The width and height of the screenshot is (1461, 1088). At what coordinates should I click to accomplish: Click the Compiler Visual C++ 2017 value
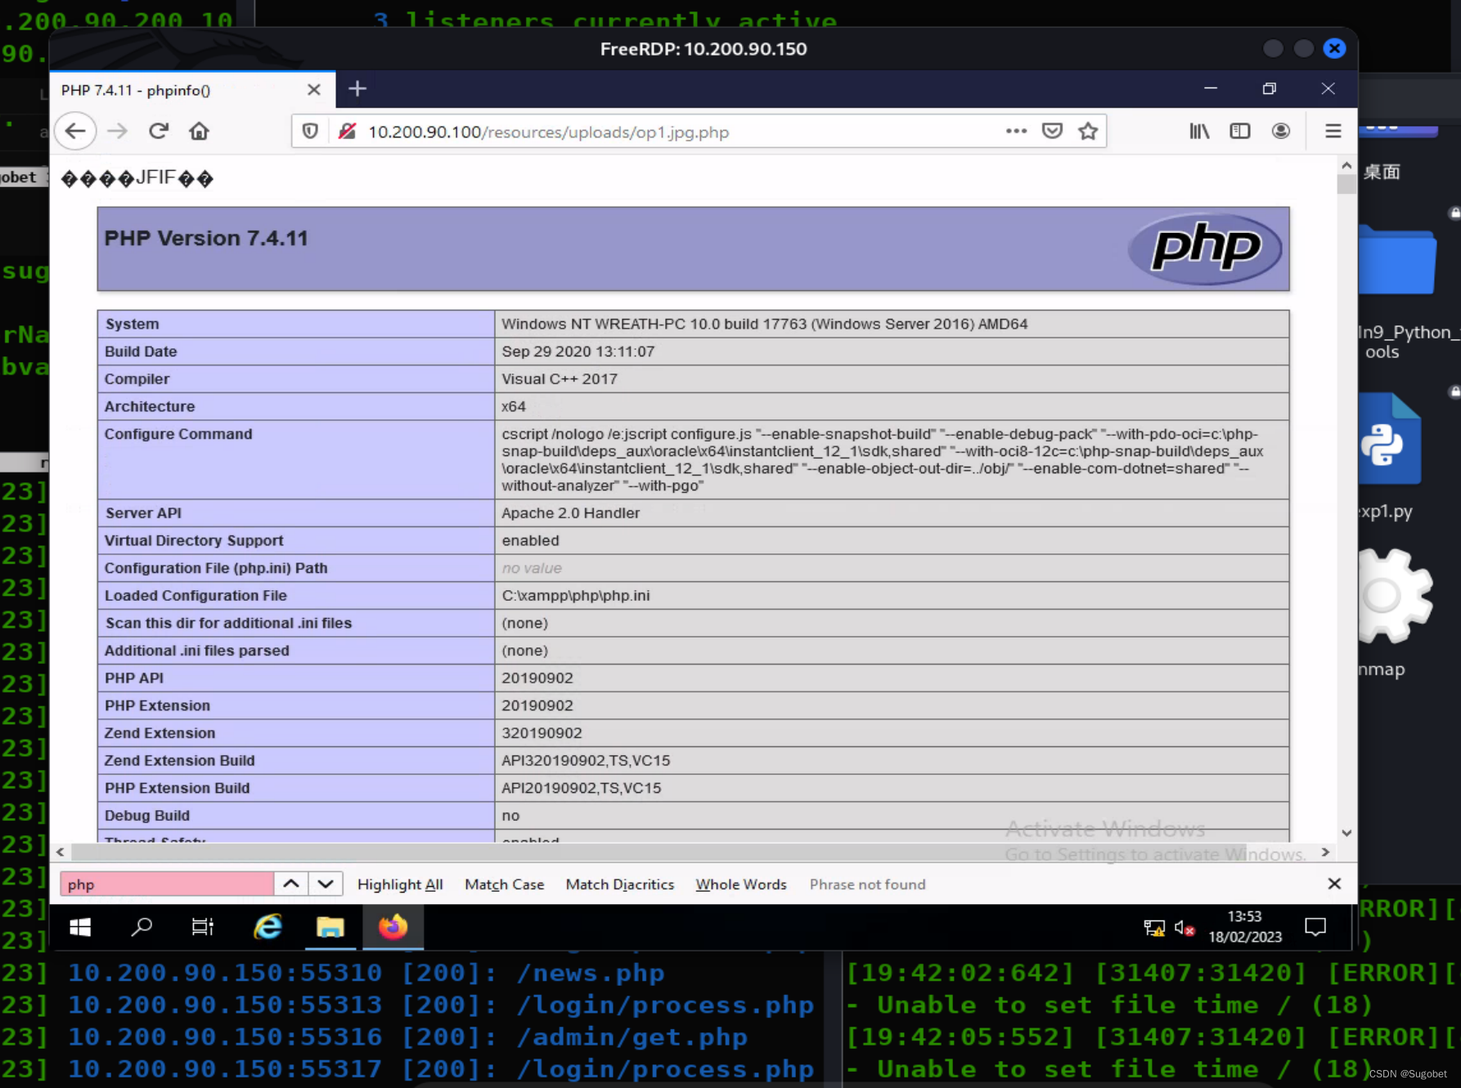coord(560,378)
